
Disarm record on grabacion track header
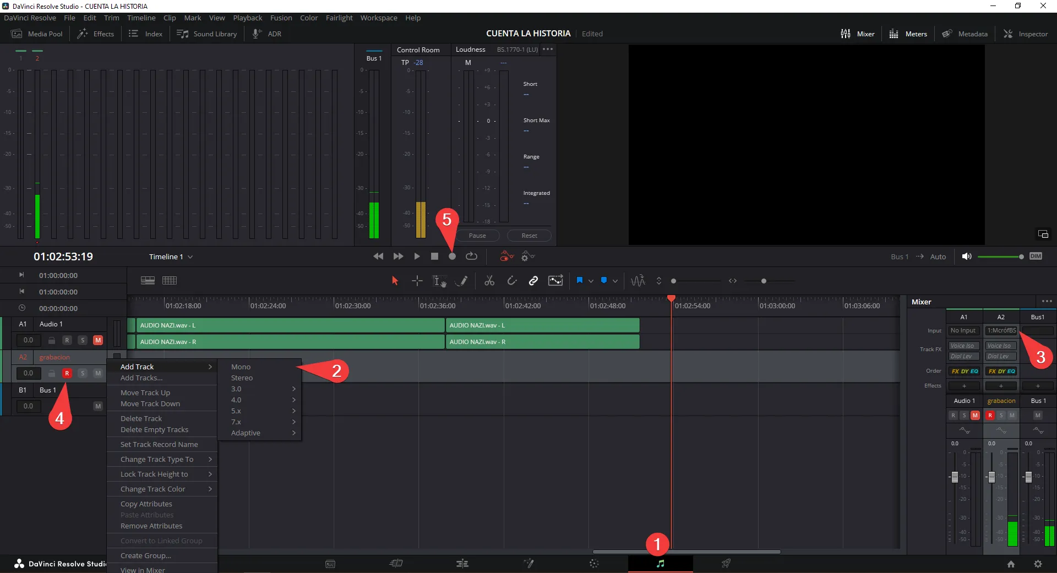[x=67, y=373]
